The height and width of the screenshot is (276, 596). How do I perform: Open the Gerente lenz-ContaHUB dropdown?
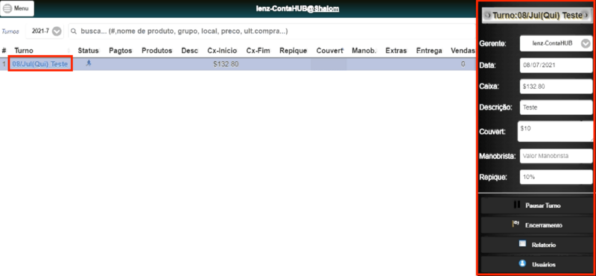(x=556, y=44)
